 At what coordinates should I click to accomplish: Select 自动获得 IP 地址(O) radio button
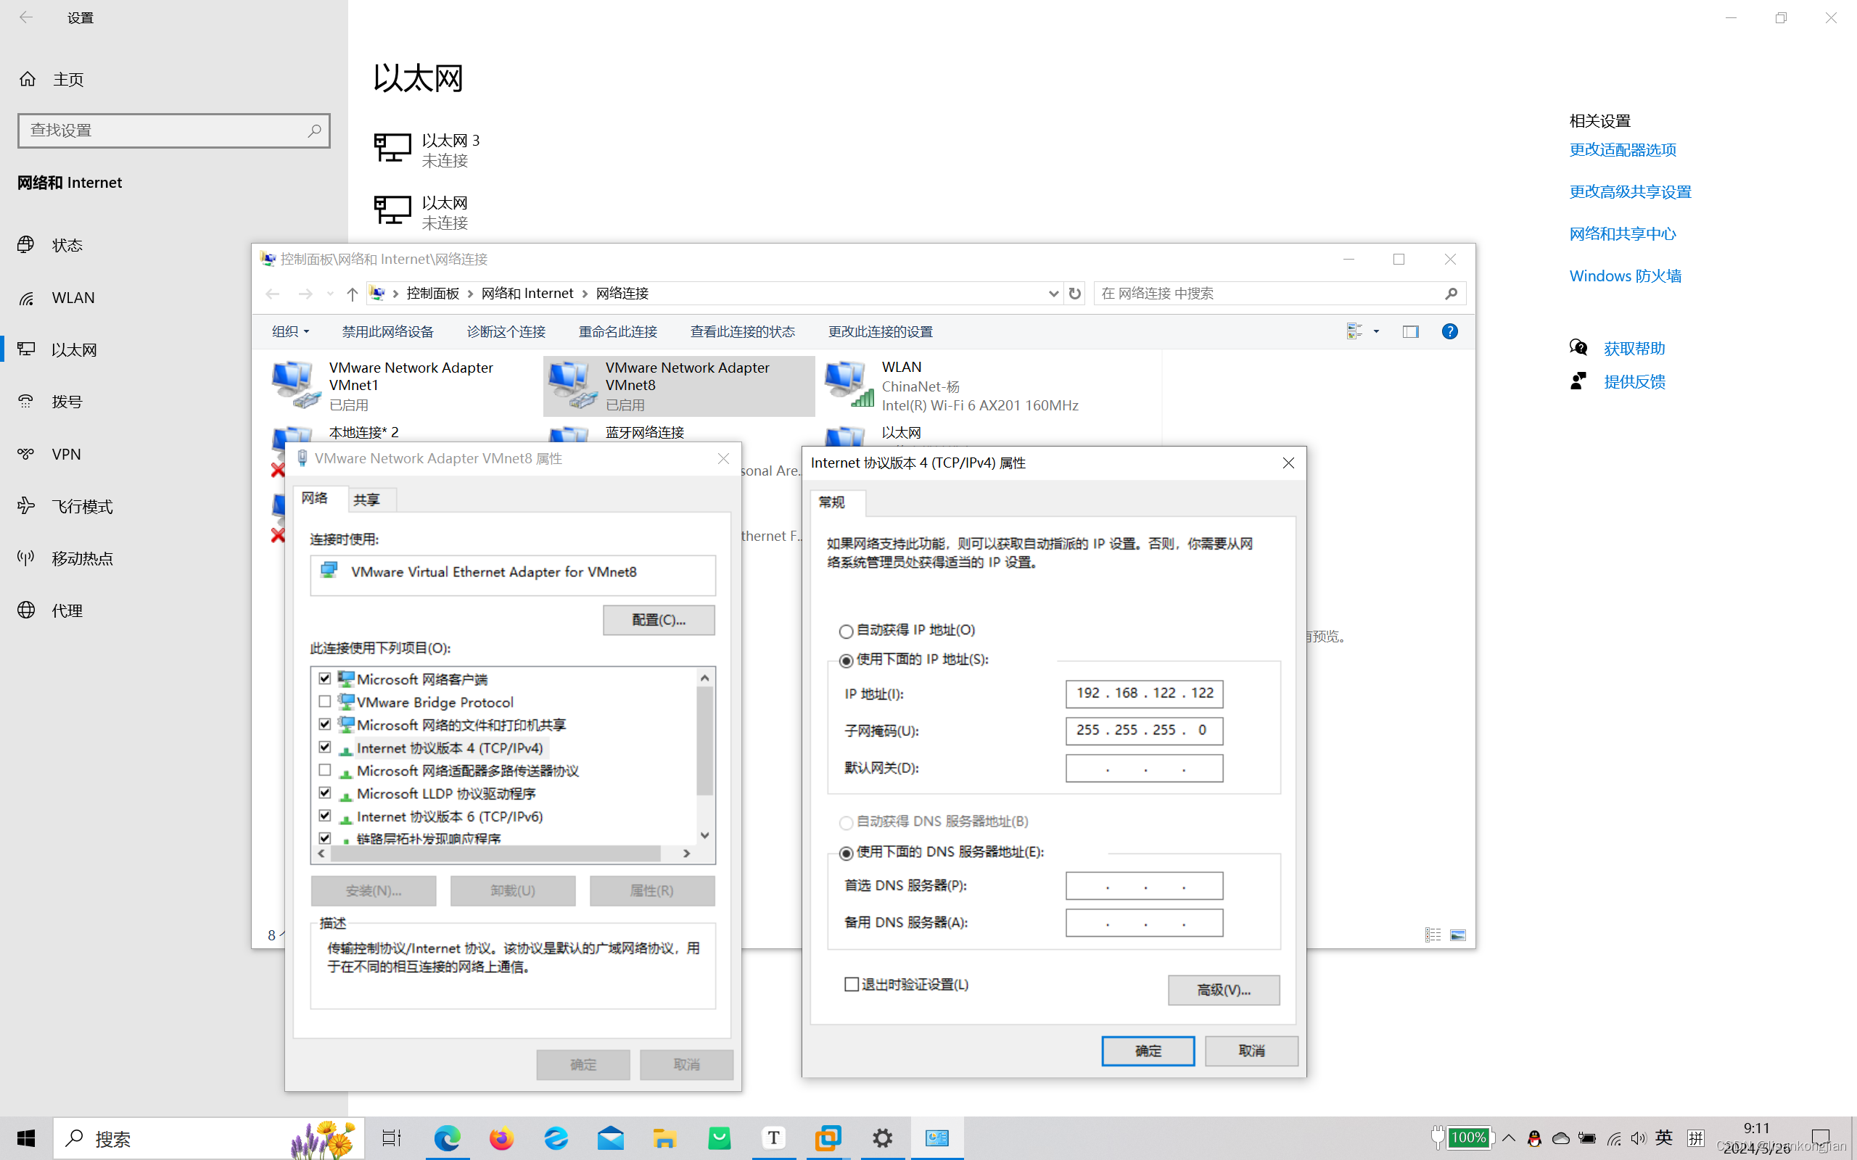pos(846,631)
